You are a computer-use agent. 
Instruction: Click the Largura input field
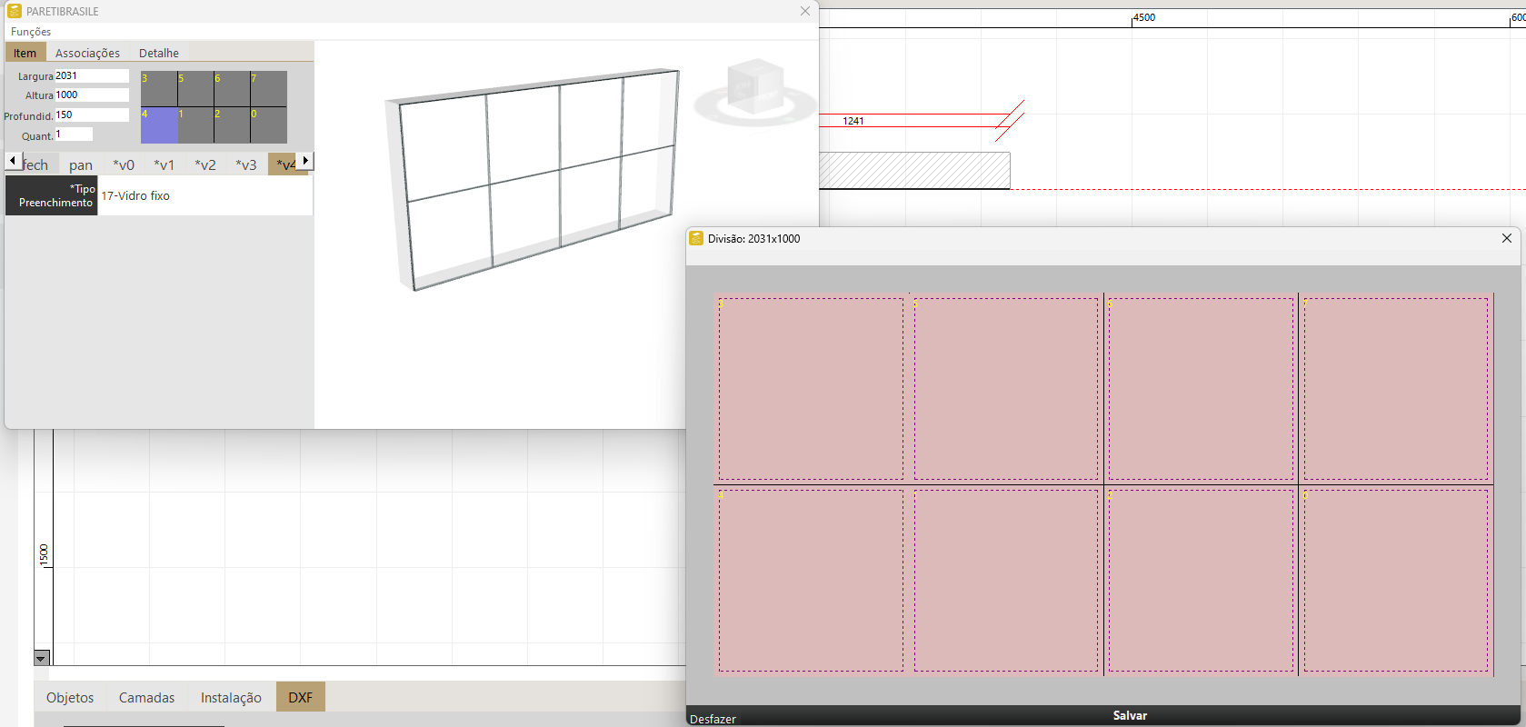coord(91,76)
